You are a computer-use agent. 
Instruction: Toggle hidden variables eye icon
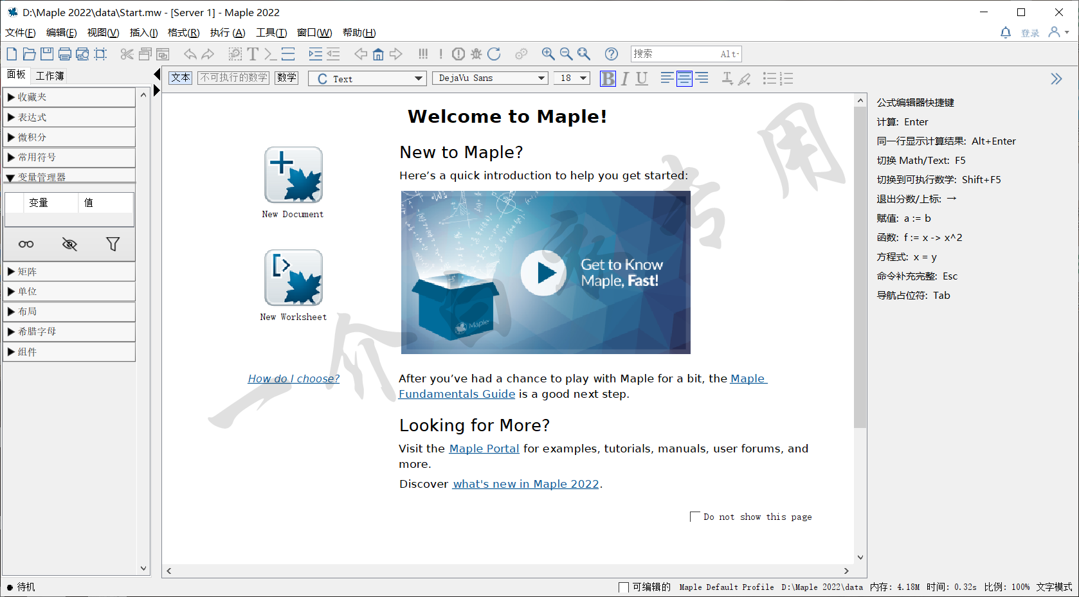[69, 244]
